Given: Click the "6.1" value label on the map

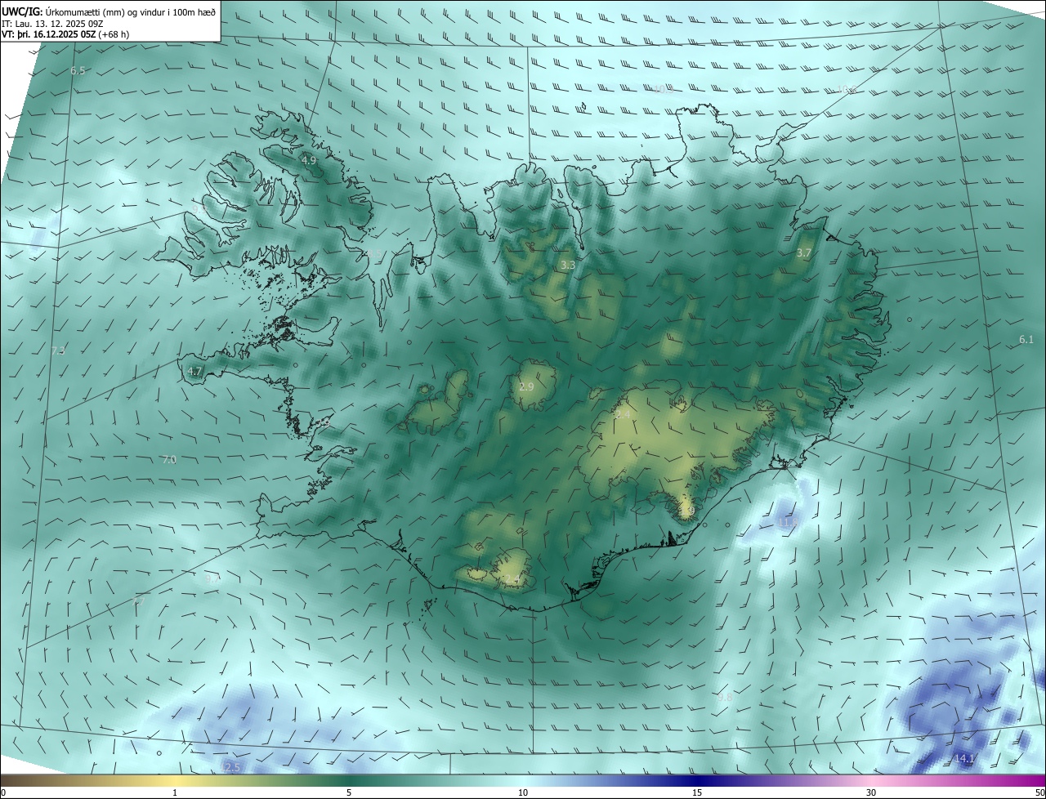Looking at the screenshot, I should pos(1026,339).
